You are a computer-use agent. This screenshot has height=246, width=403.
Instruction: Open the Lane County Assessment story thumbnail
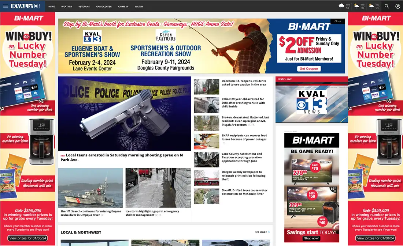(x=206, y=160)
